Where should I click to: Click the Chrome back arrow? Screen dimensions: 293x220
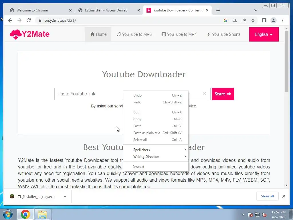10,20
